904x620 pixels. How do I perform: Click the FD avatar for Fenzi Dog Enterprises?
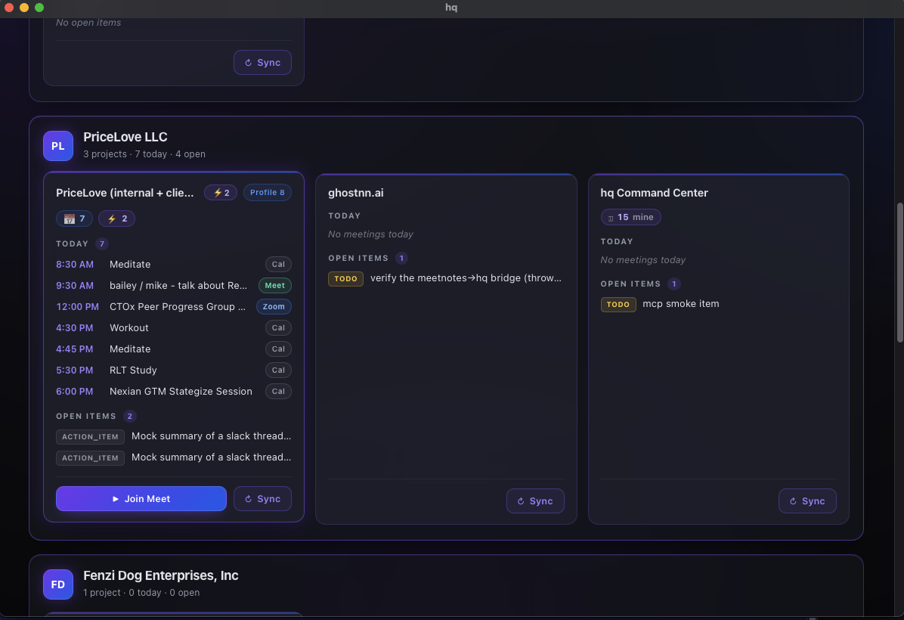[58, 584]
